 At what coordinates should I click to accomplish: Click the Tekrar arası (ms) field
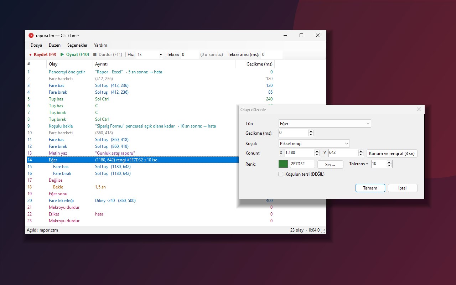click(x=271, y=55)
